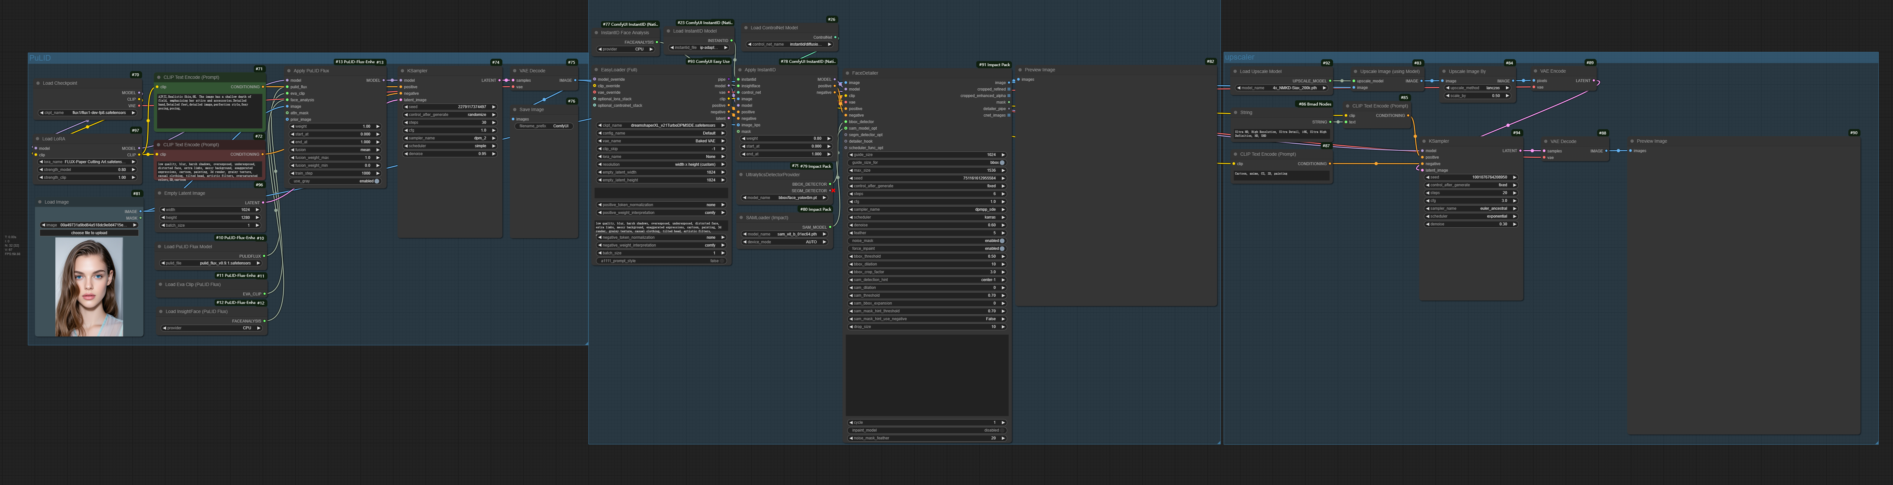
Task: Toggle use_gray switch in Apply PuLID Flux
Action: [376, 181]
